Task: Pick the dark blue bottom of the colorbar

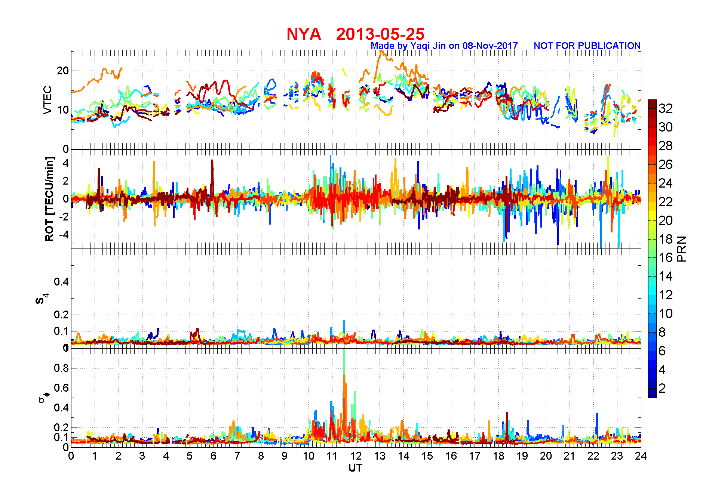Action: (652, 394)
